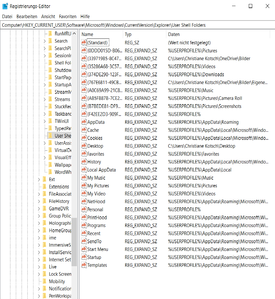The height and width of the screenshot is (299, 275).
Task: Select icon of {A0C69A99-21C8... value
Action: pyautogui.click(x=84, y=90)
